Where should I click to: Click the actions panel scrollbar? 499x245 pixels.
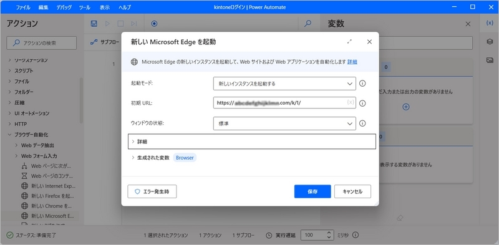pos(81,100)
